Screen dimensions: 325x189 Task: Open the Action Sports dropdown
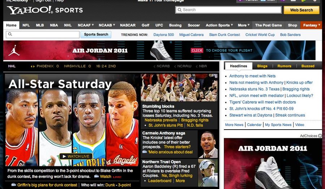coord(219,25)
